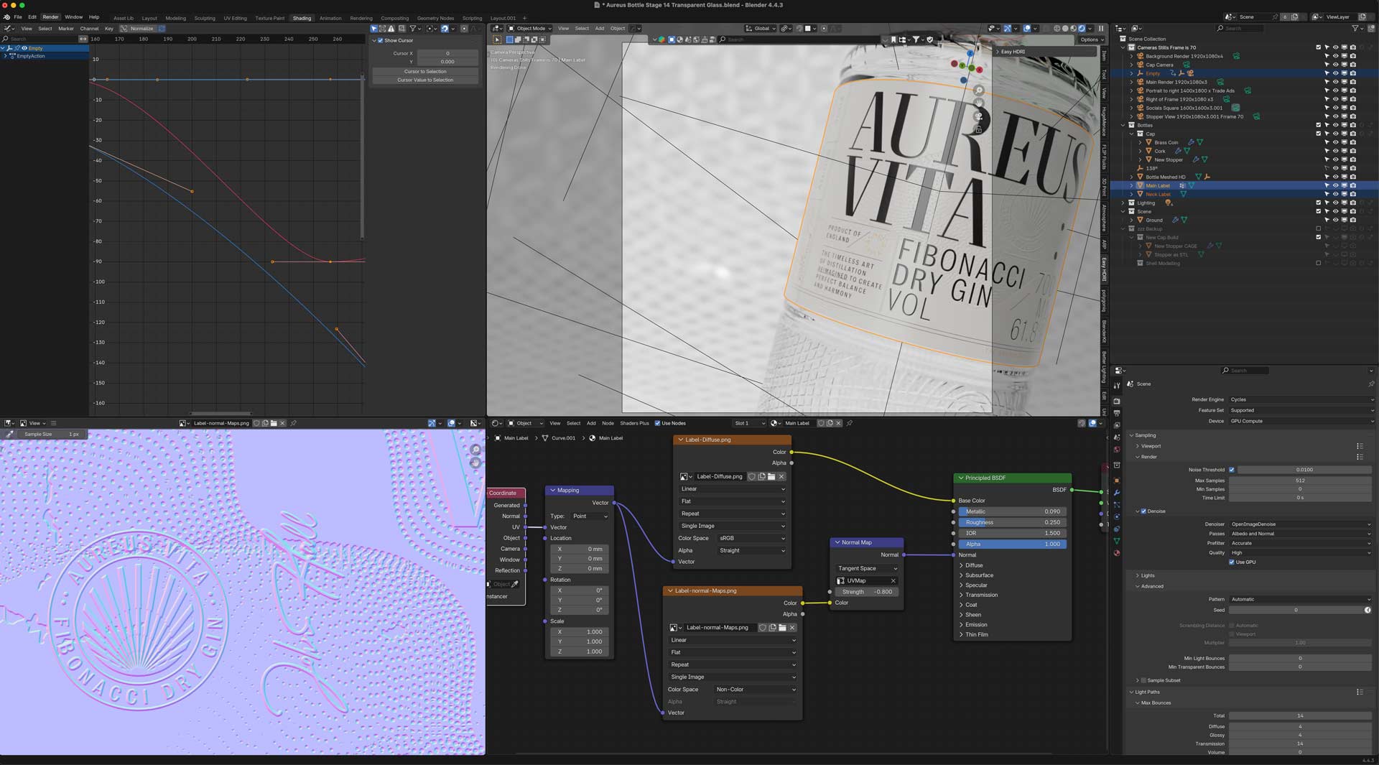
Task: Disable the Show Cursor checkbox
Action: pos(381,40)
